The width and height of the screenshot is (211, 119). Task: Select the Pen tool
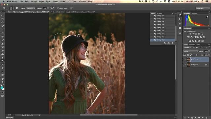(x=2, y=65)
